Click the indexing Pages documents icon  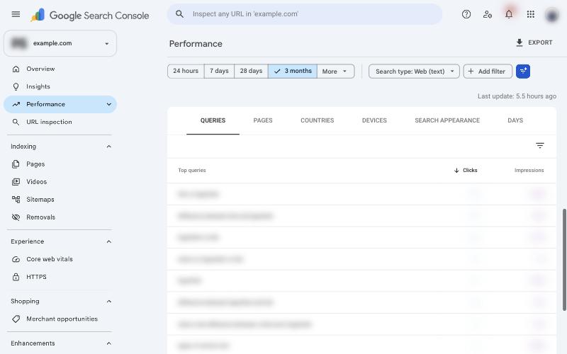pos(16,164)
